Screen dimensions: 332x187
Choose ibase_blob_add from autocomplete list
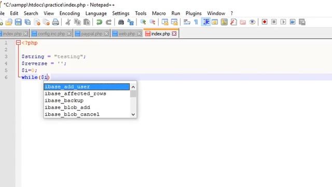pyautogui.click(x=87, y=108)
